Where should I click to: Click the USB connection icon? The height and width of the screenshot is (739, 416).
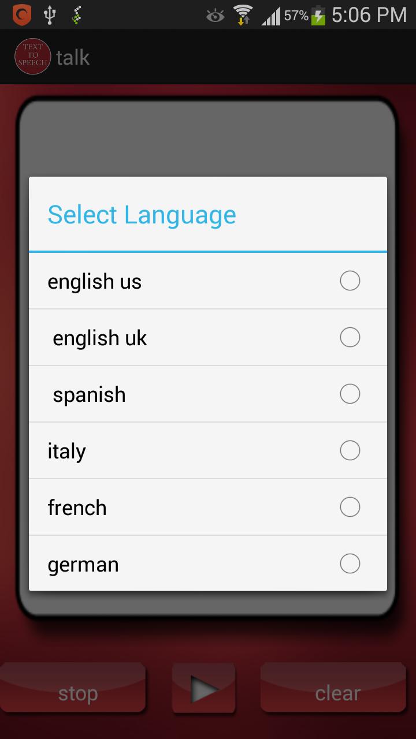pos(50,14)
